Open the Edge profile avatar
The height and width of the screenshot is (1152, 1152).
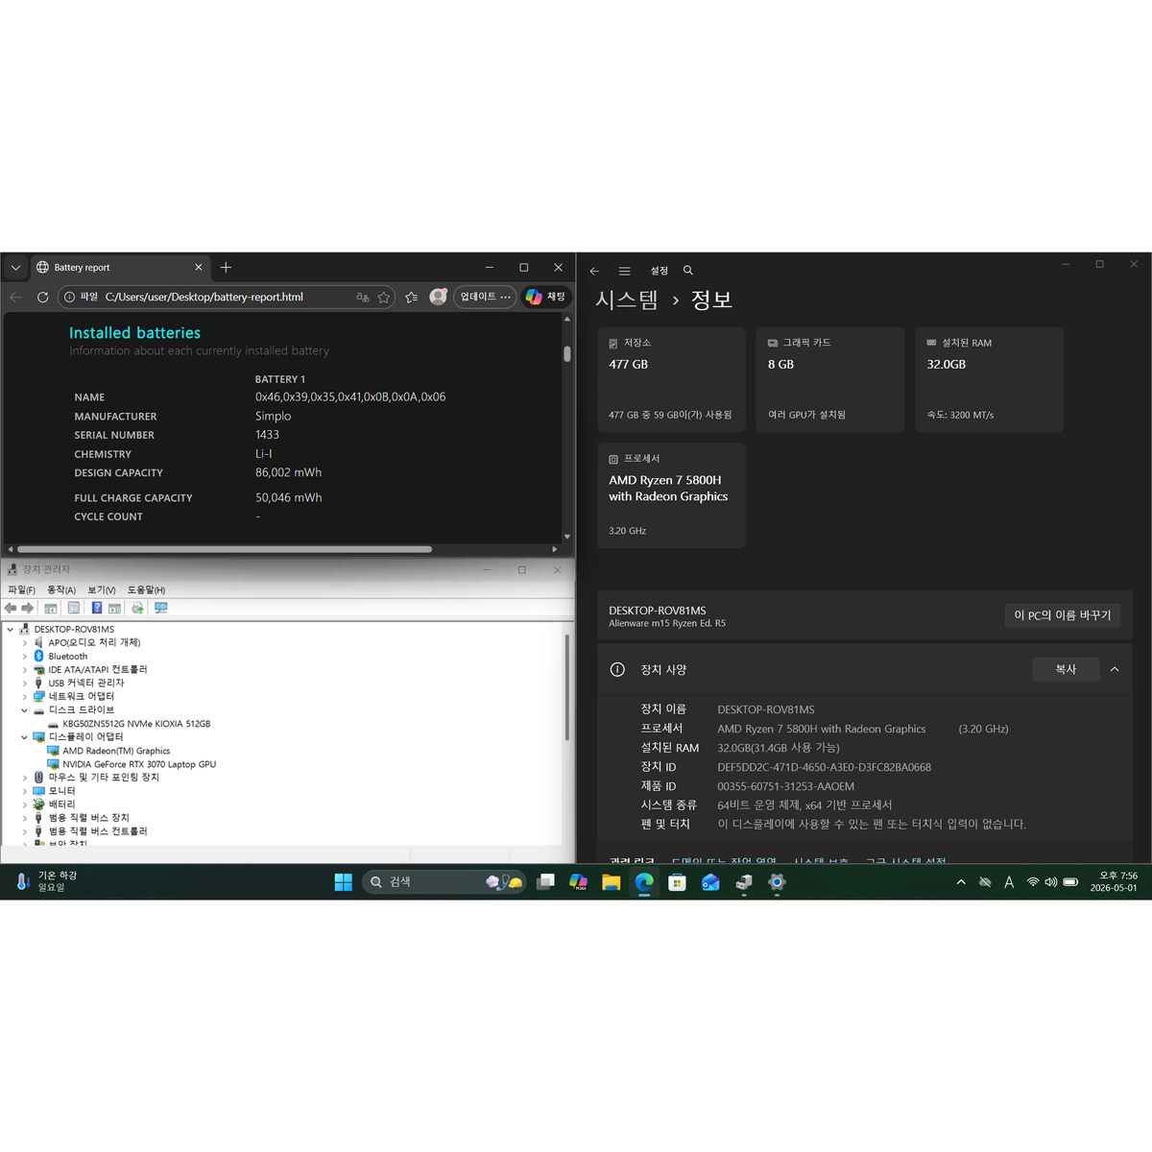tap(438, 297)
